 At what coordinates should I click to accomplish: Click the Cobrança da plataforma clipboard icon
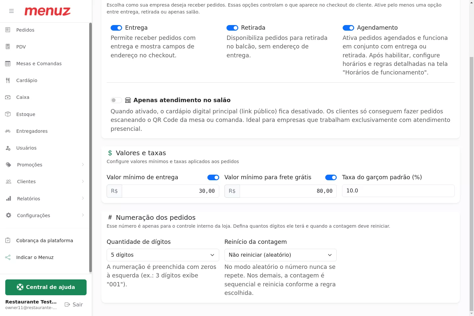pyautogui.click(x=8, y=241)
